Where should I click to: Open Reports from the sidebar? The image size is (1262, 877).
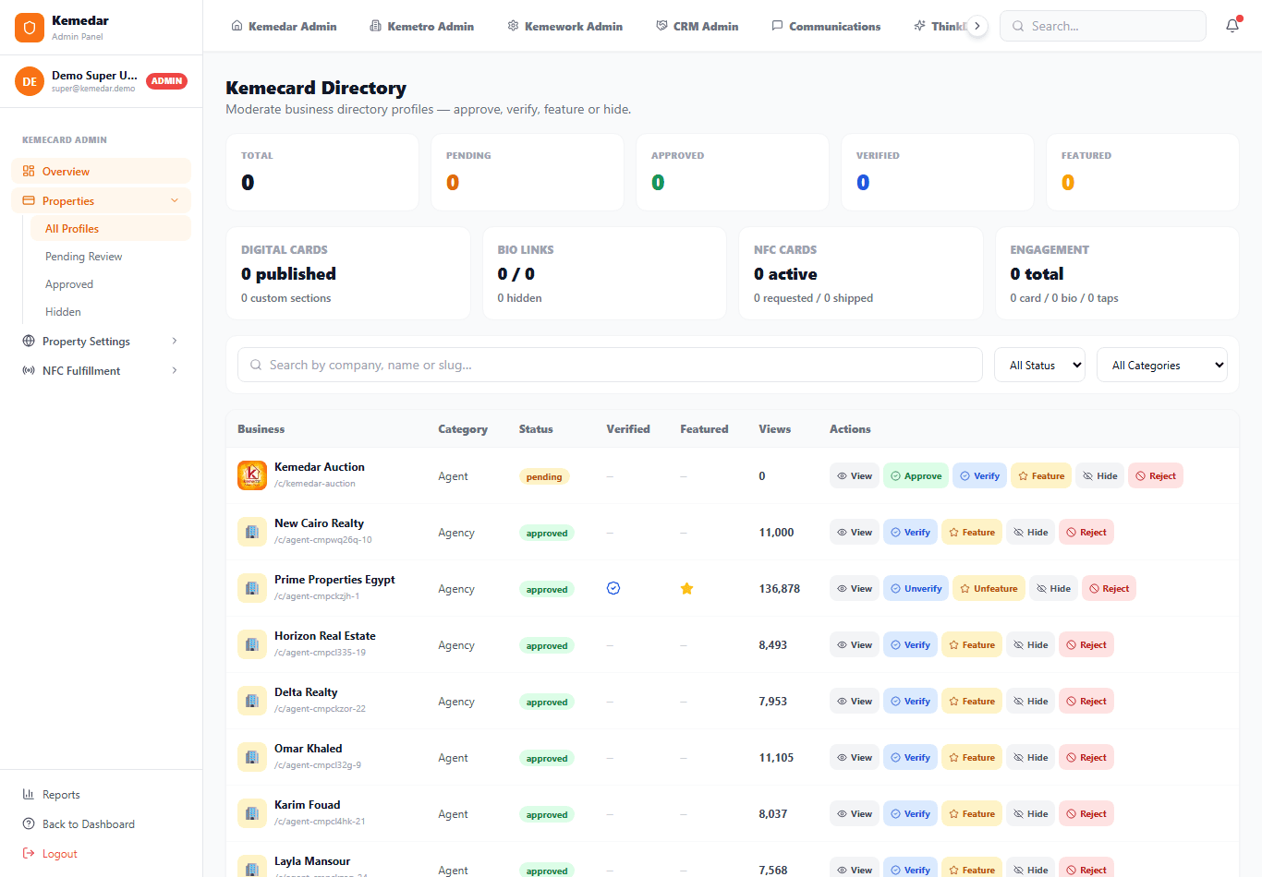coord(61,795)
